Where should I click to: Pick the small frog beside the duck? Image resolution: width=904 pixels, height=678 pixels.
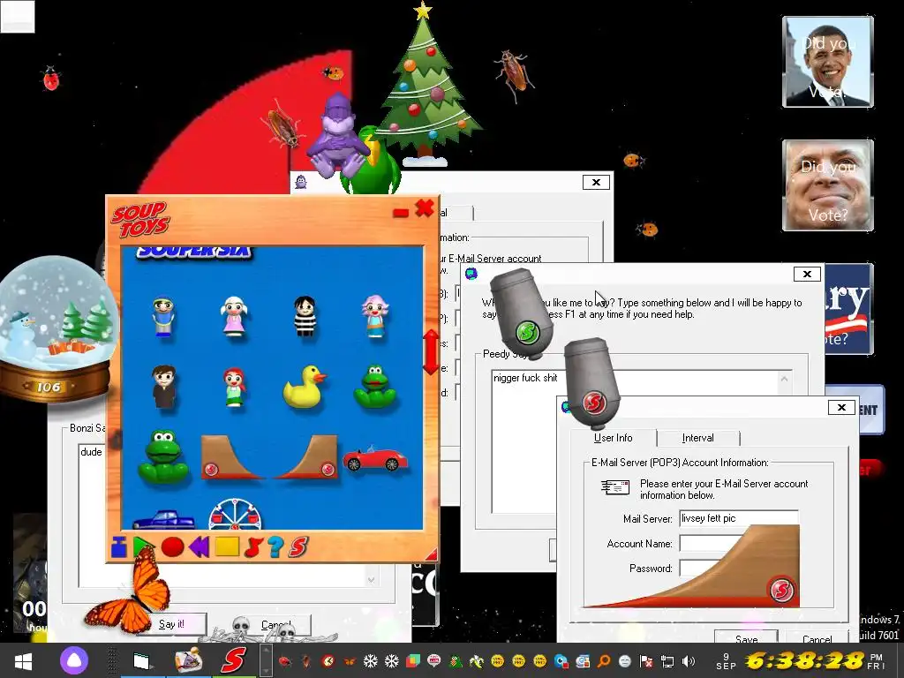click(x=374, y=387)
